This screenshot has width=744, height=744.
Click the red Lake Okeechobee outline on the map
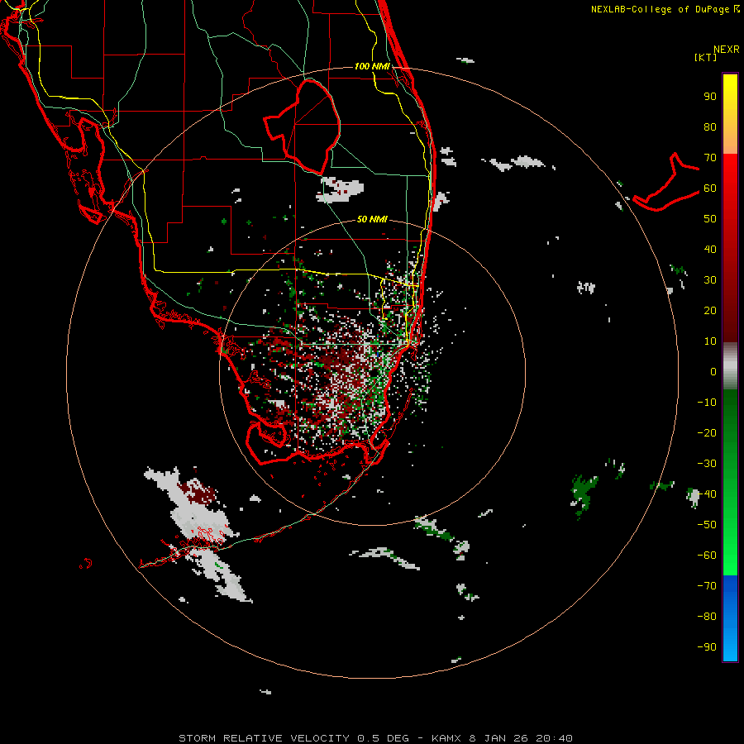[303, 126]
